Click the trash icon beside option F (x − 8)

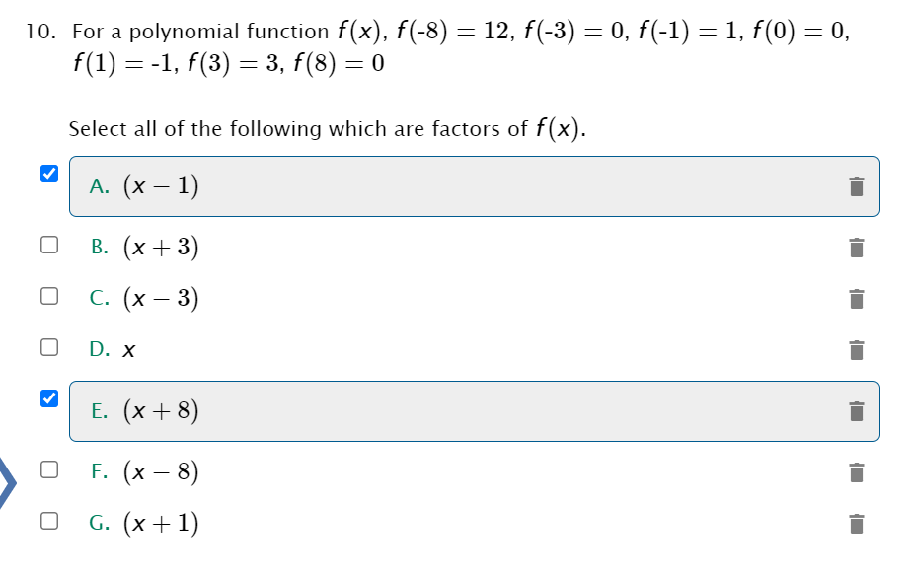857,473
